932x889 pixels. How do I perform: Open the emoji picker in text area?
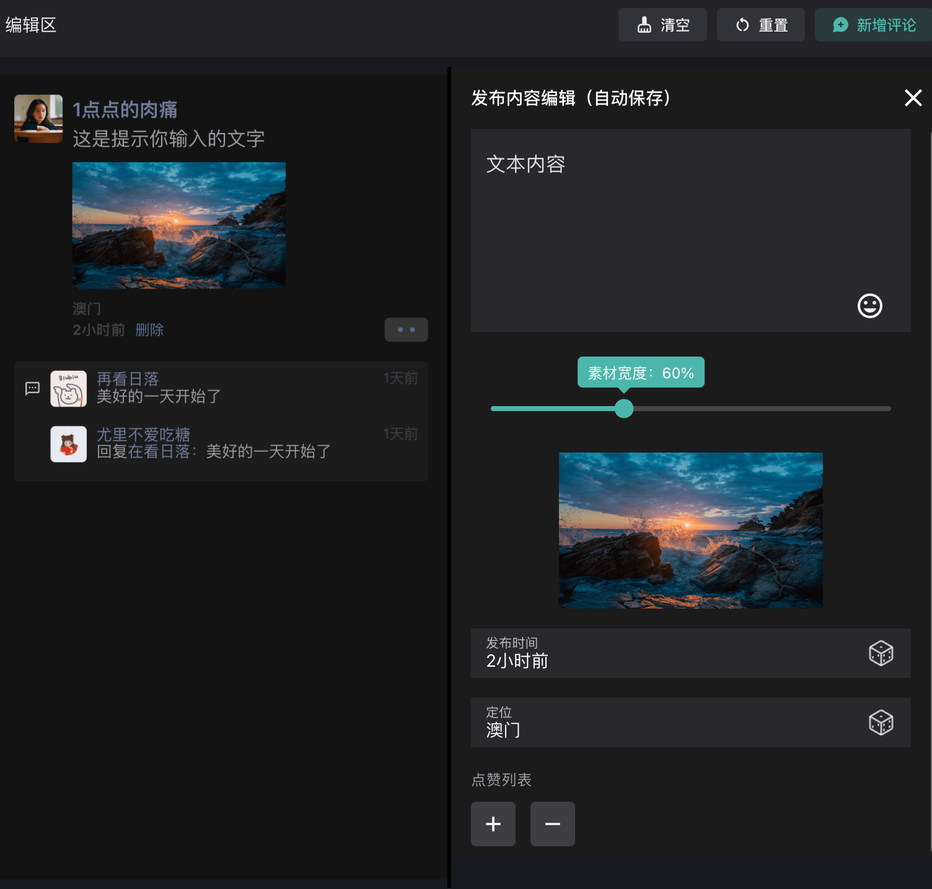pyautogui.click(x=869, y=306)
